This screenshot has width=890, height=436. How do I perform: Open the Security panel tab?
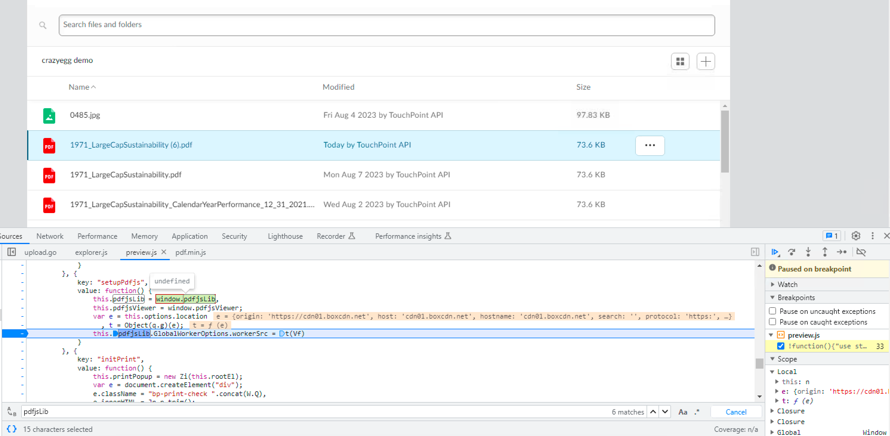click(x=234, y=236)
